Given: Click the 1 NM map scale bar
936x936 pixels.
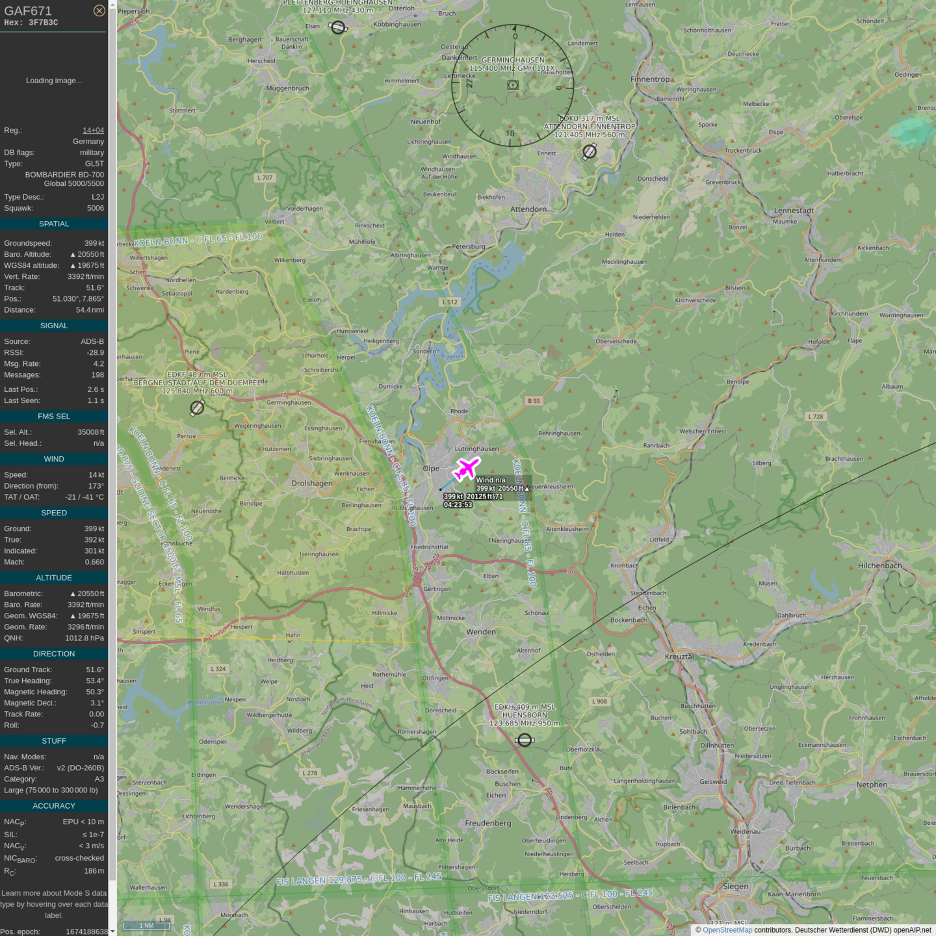Looking at the screenshot, I should [147, 926].
